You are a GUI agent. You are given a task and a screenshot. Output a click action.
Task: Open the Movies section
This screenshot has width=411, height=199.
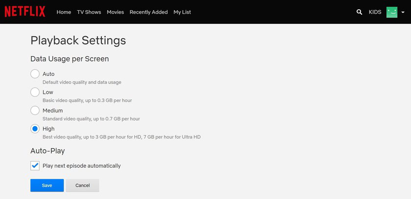coord(115,12)
